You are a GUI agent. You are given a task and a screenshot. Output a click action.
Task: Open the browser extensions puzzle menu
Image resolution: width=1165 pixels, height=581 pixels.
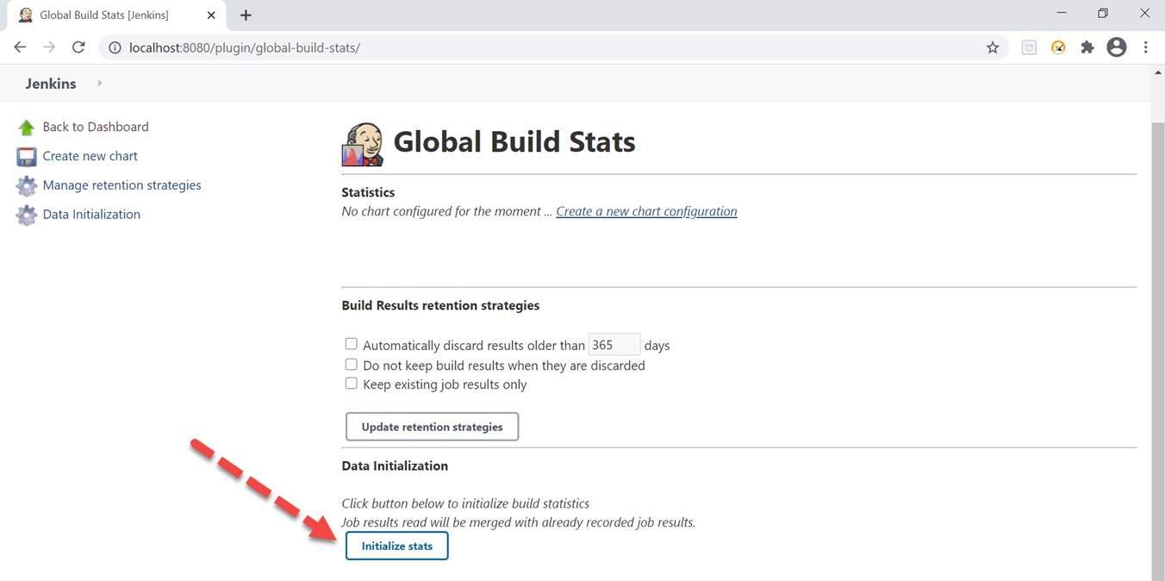1087,47
